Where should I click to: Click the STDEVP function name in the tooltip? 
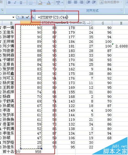tap(48, 23)
